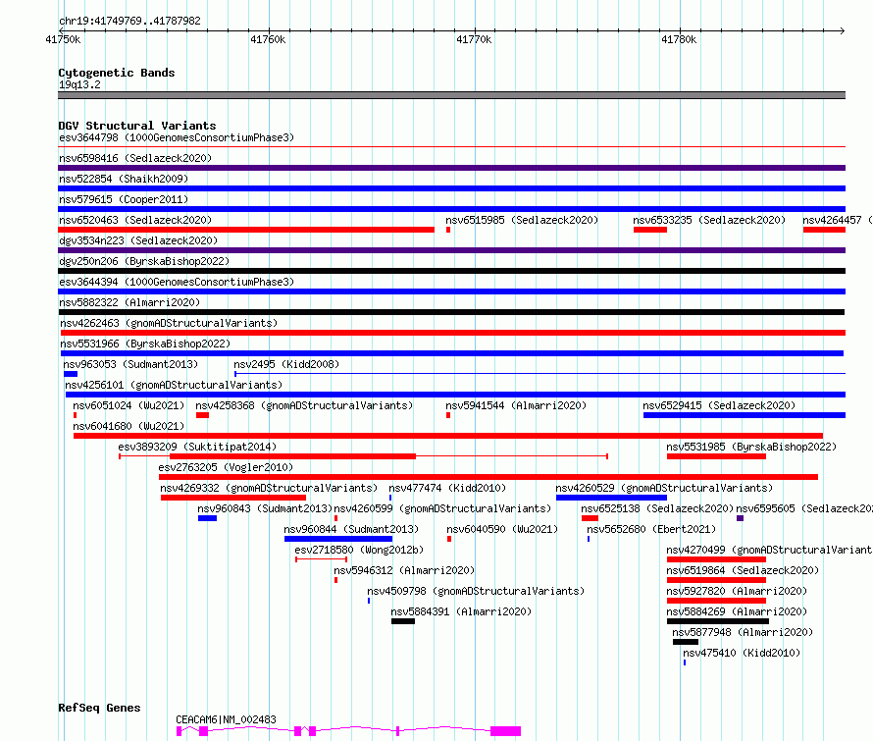Open nsv4260529 gnomADStructuralVariants variant
Viewport: 873px width, 741px height.
(x=664, y=488)
